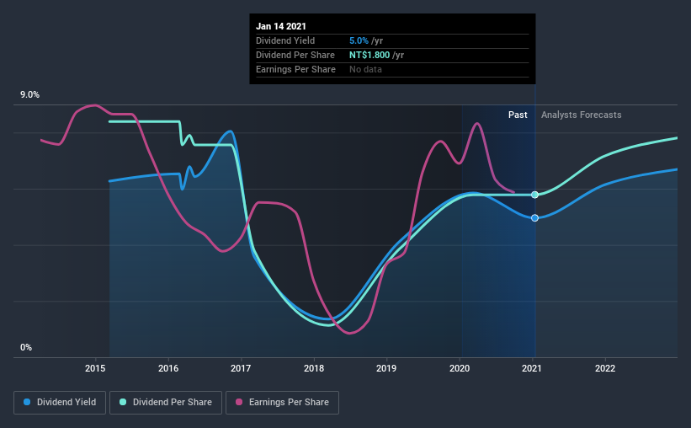
Task: Click Earnings Per Share label in tooltip
Action: (x=295, y=69)
